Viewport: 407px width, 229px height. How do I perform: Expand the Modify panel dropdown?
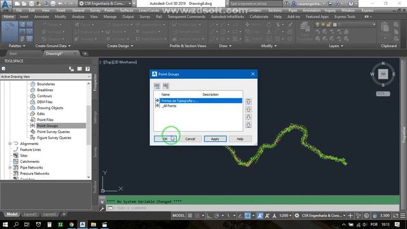(269, 46)
